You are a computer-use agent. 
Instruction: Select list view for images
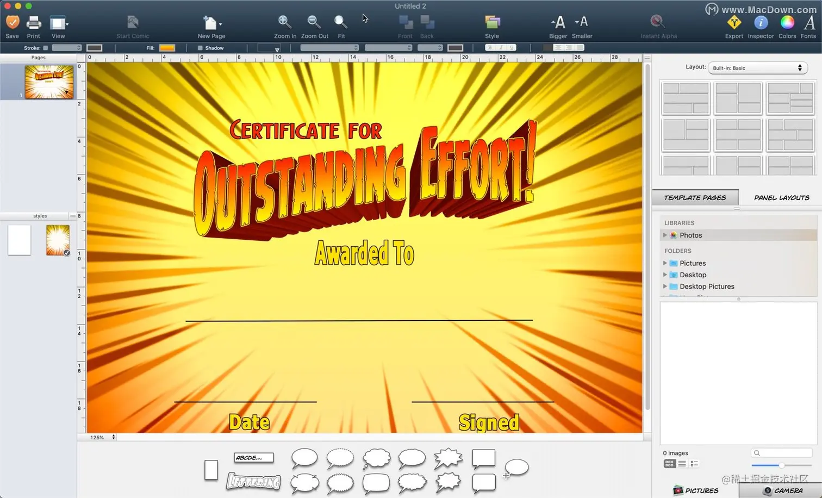(682, 464)
